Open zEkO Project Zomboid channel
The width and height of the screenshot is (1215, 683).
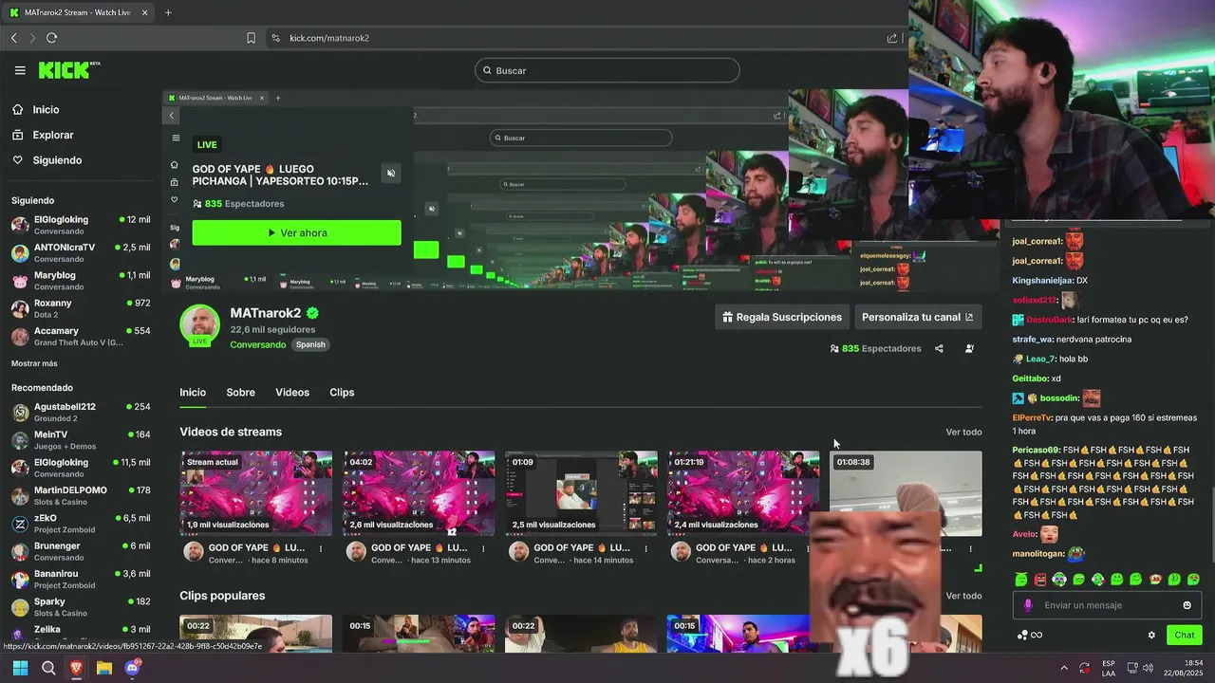coord(81,524)
